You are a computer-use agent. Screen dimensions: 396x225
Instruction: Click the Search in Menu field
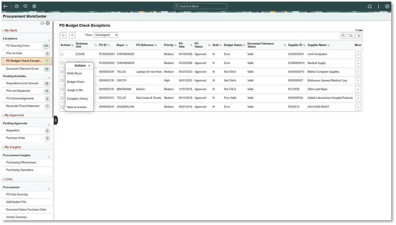(201, 6)
